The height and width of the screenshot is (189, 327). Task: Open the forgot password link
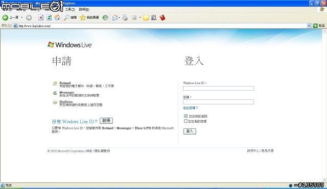(190, 108)
